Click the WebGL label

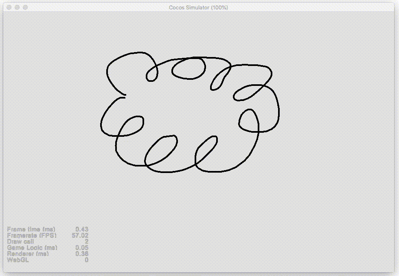[x=18, y=260]
